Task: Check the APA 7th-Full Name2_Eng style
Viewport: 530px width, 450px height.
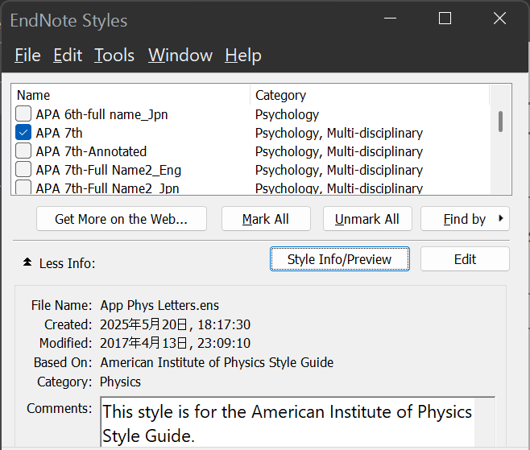Action: tap(23, 169)
